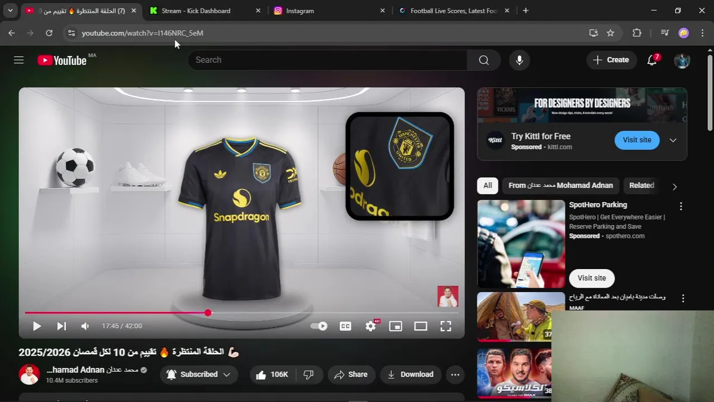Close the Kick Dashboard tab
This screenshot has width=714, height=402.
coord(258,11)
